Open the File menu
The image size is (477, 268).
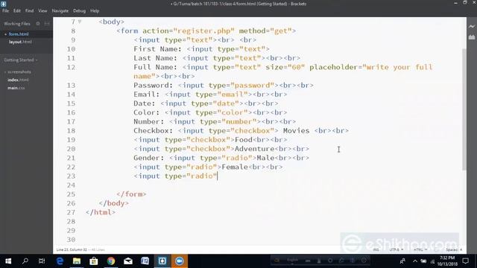tap(5, 10)
